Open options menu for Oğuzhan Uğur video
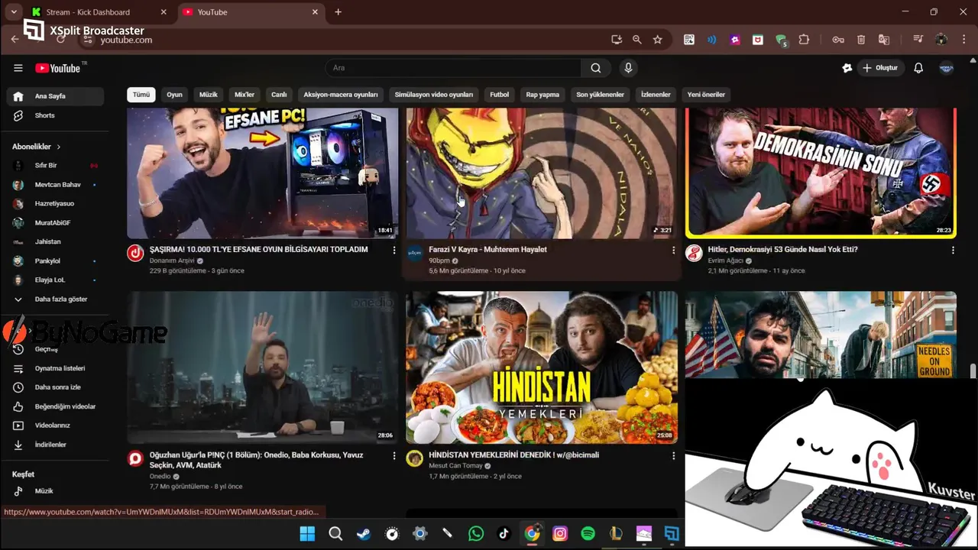The height and width of the screenshot is (550, 978). point(394,456)
